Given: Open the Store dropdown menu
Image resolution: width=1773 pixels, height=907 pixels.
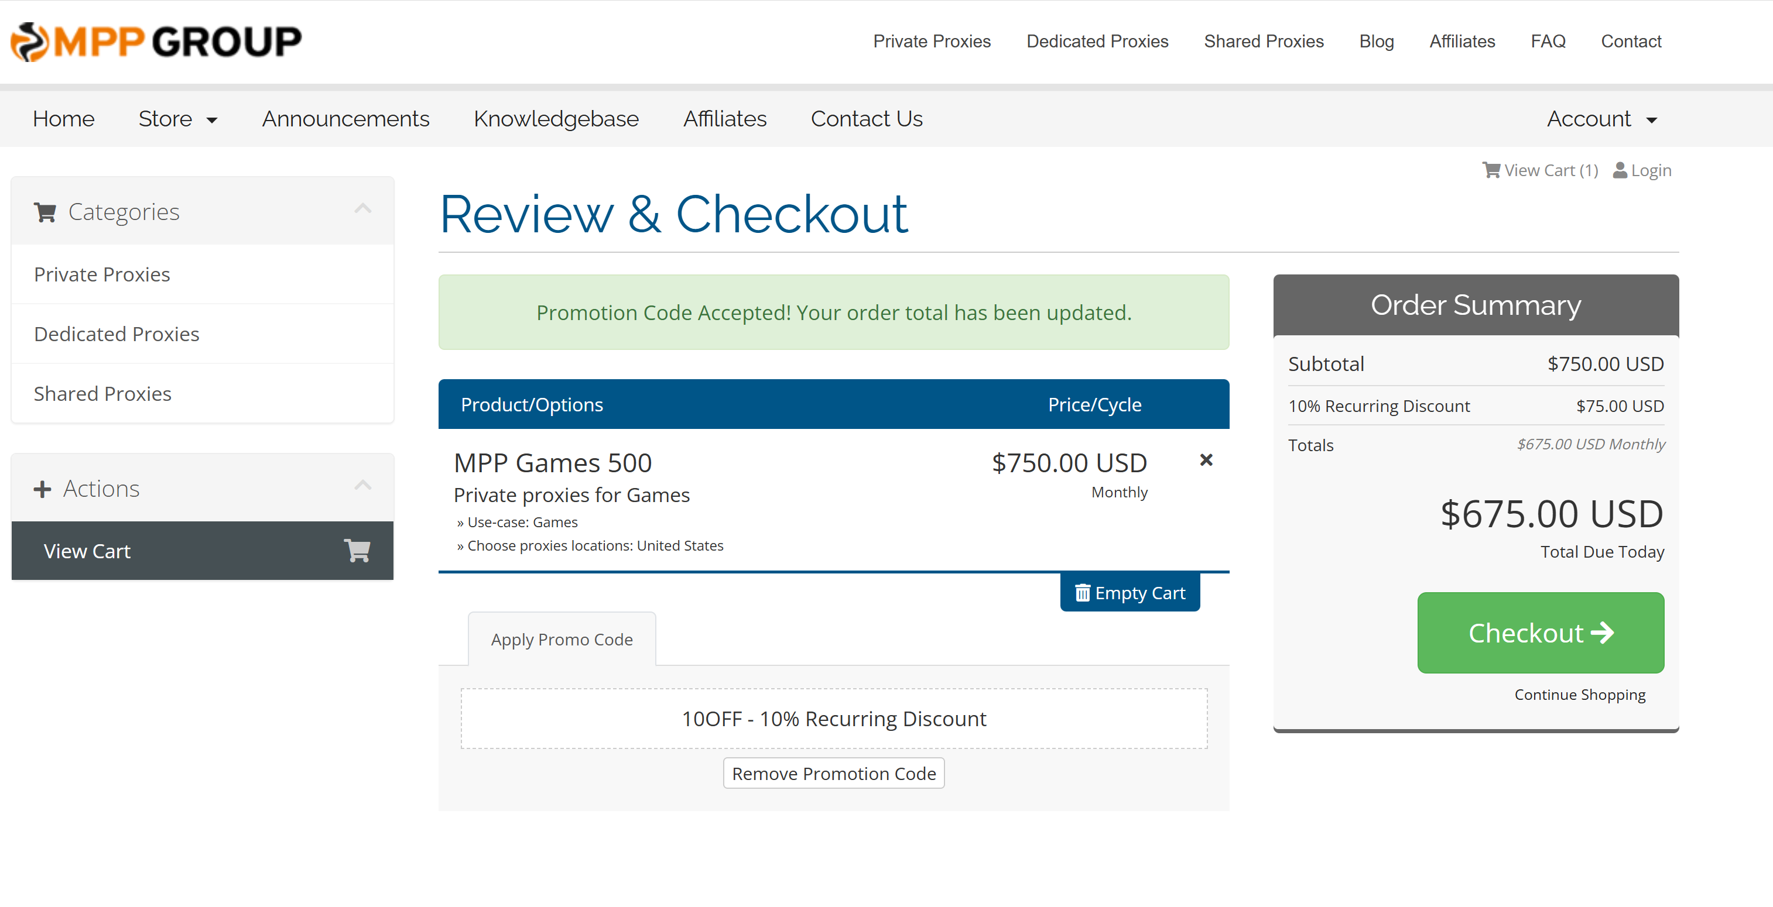Looking at the screenshot, I should pyautogui.click(x=177, y=119).
